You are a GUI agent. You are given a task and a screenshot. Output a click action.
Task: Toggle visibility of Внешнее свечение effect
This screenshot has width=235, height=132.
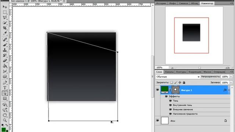click(x=170, y=109)
